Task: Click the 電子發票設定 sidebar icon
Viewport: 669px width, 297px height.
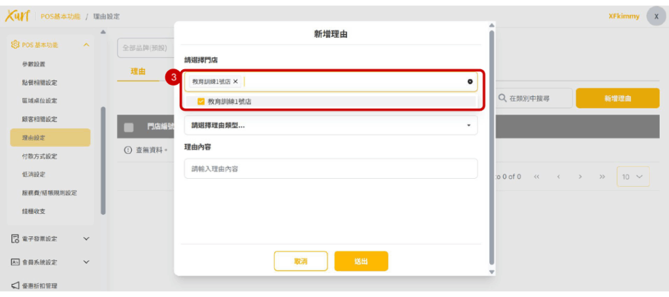Action: (15, 239)
